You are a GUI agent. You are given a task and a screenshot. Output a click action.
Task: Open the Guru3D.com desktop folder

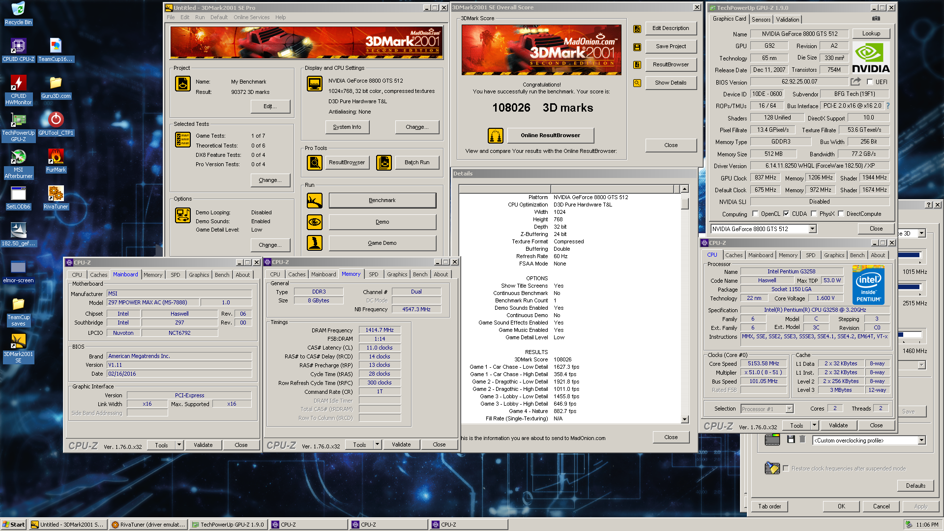pyautogui.click(x=56, y=87)
